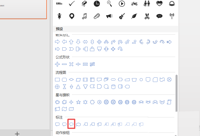Choose the flowchart multi-document shape
This screenshot has width=200, height=136.
click(x=106, y=80)
